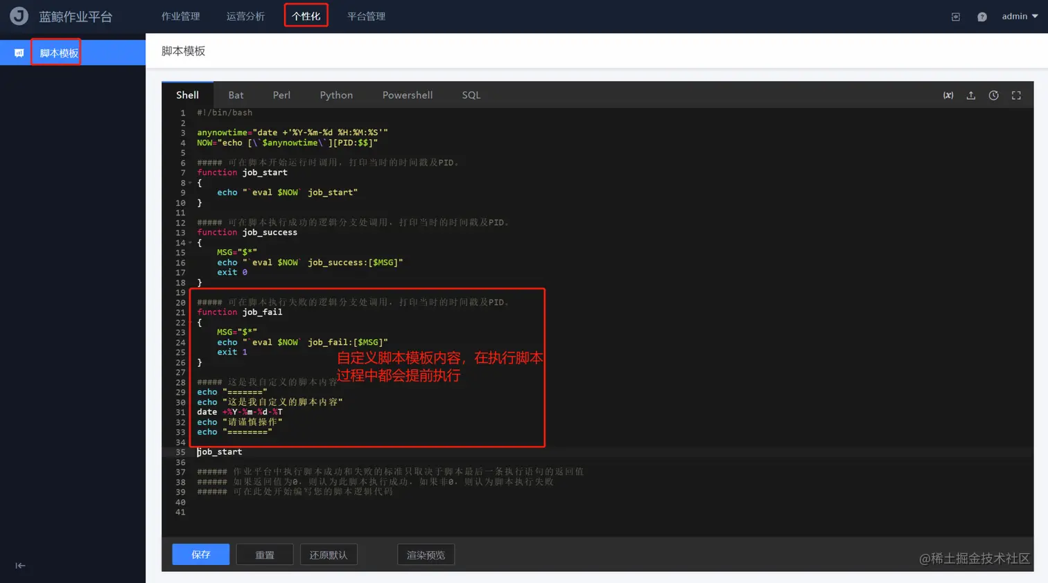Click 'function job_start' on line 7
The image size is (1048, 583).
[242, 173]
